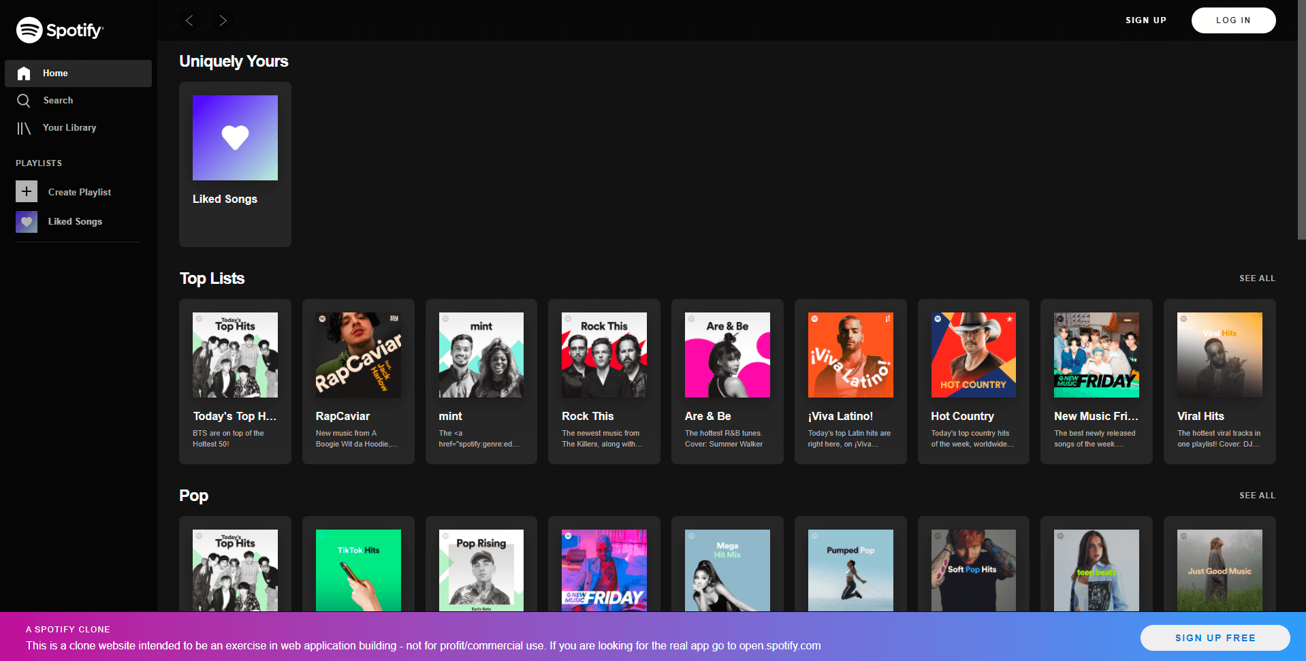Open the Pop Rising playlist cover

click(x=481, y=570)
